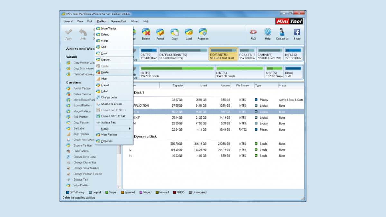Click the Facebook Share icon
The width and height of the screenshot is (386, 217).
pos(297,32)
